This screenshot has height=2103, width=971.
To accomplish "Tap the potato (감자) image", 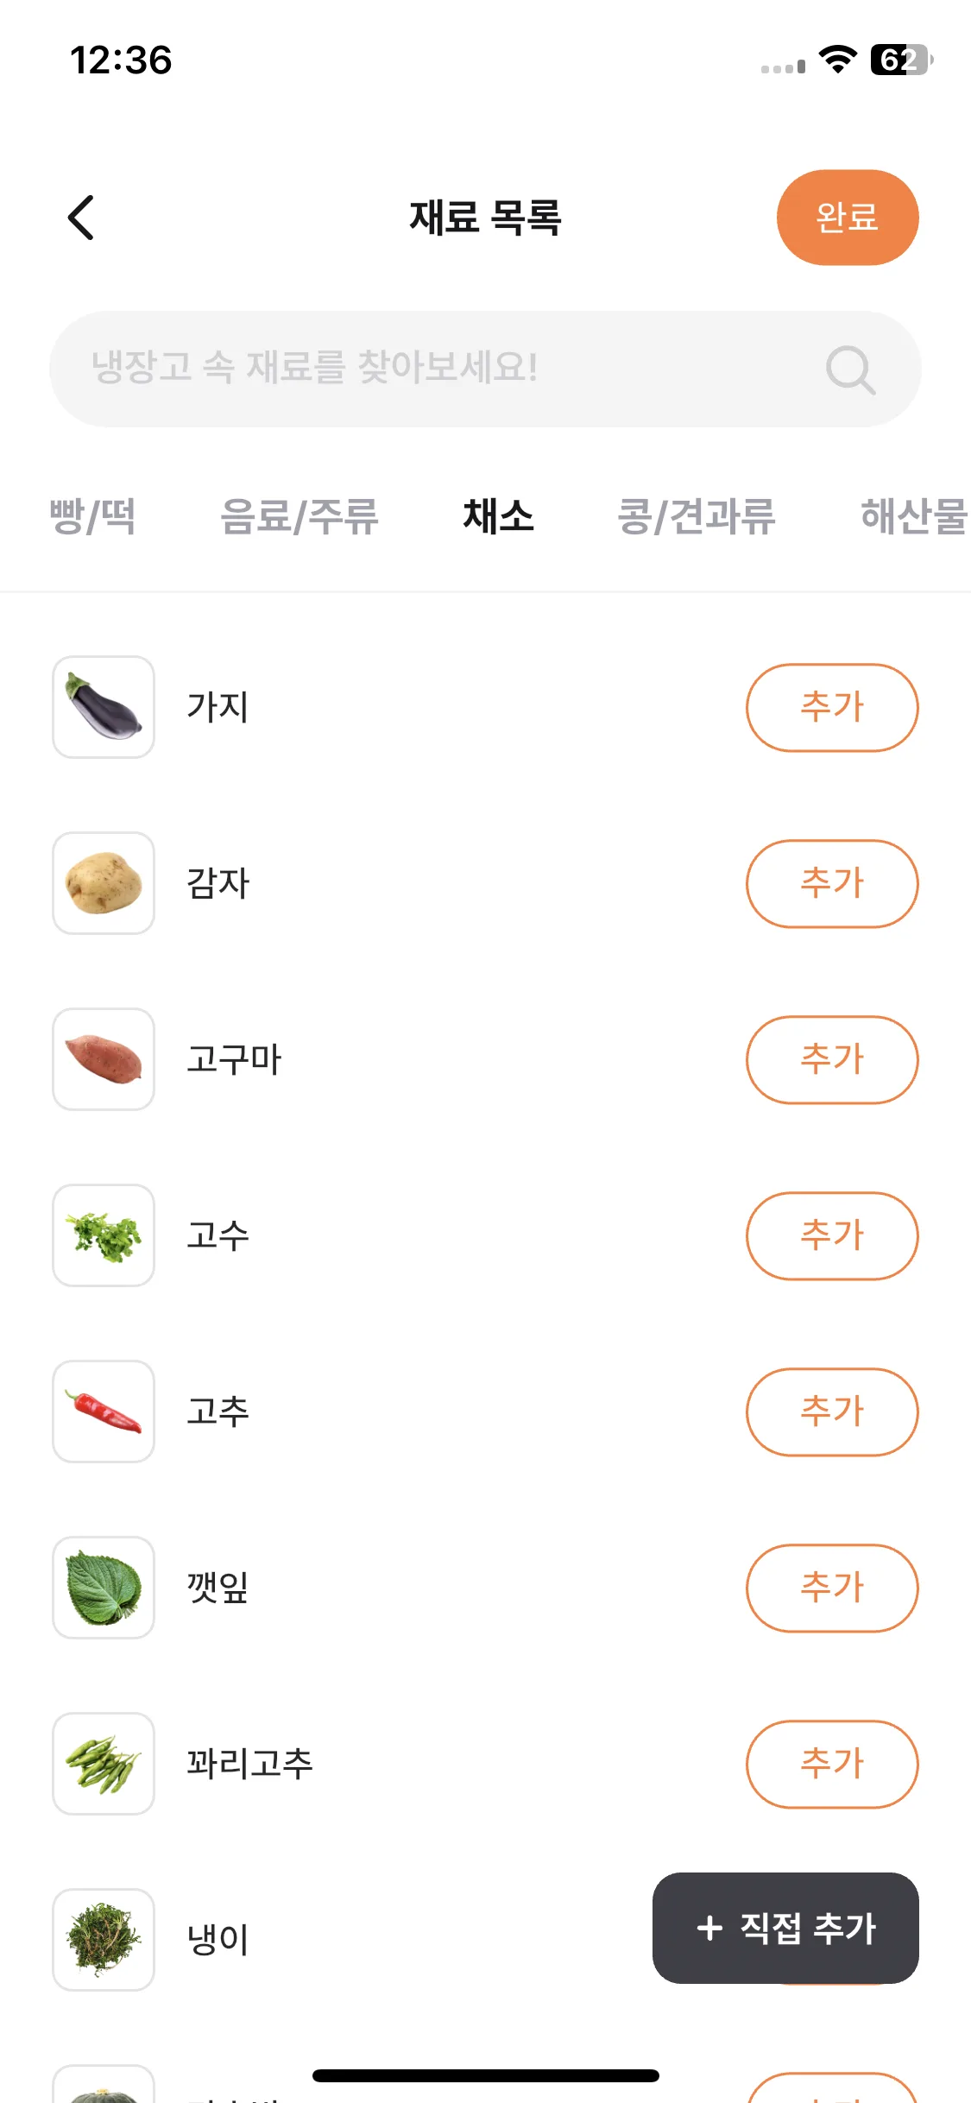I will point(104,883).
